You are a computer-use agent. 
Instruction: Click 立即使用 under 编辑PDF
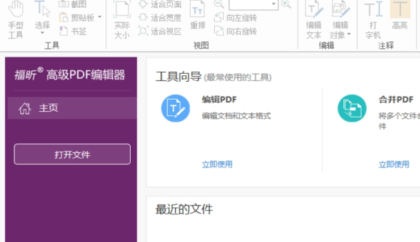coord(217,165)
